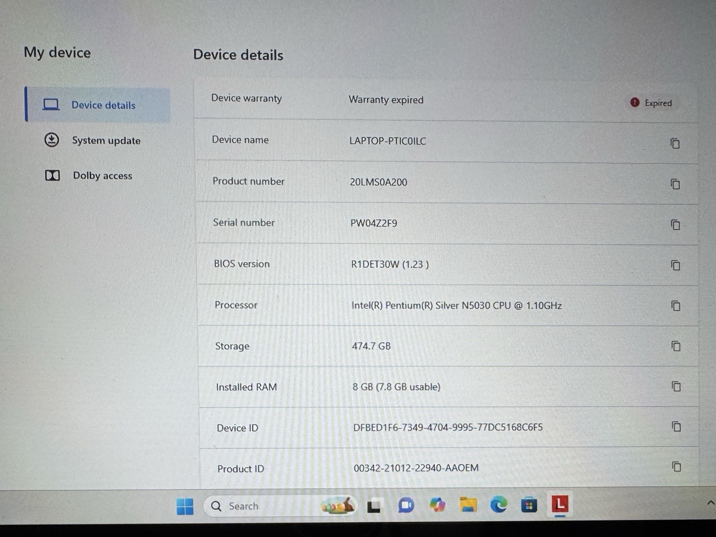Launch Copilot from the taskbar
Viewport: 716px width, 537px height.
(437, 505)
